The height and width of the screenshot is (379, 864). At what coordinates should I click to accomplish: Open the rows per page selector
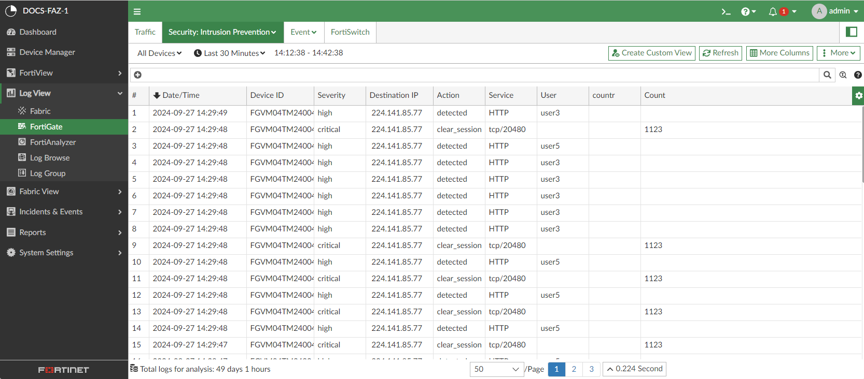click(496, 369)
